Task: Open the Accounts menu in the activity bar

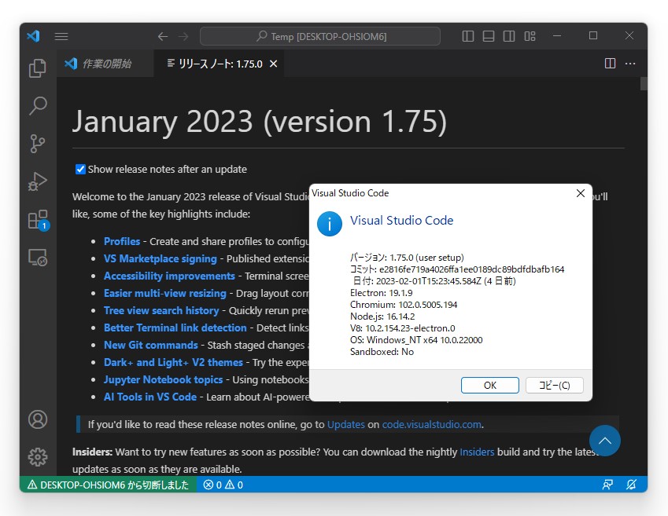Action: 37,420
